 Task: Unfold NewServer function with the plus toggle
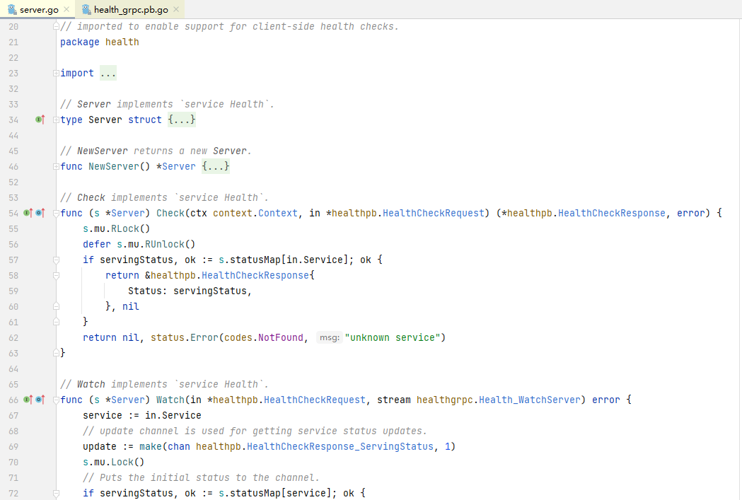coord(56,167)
